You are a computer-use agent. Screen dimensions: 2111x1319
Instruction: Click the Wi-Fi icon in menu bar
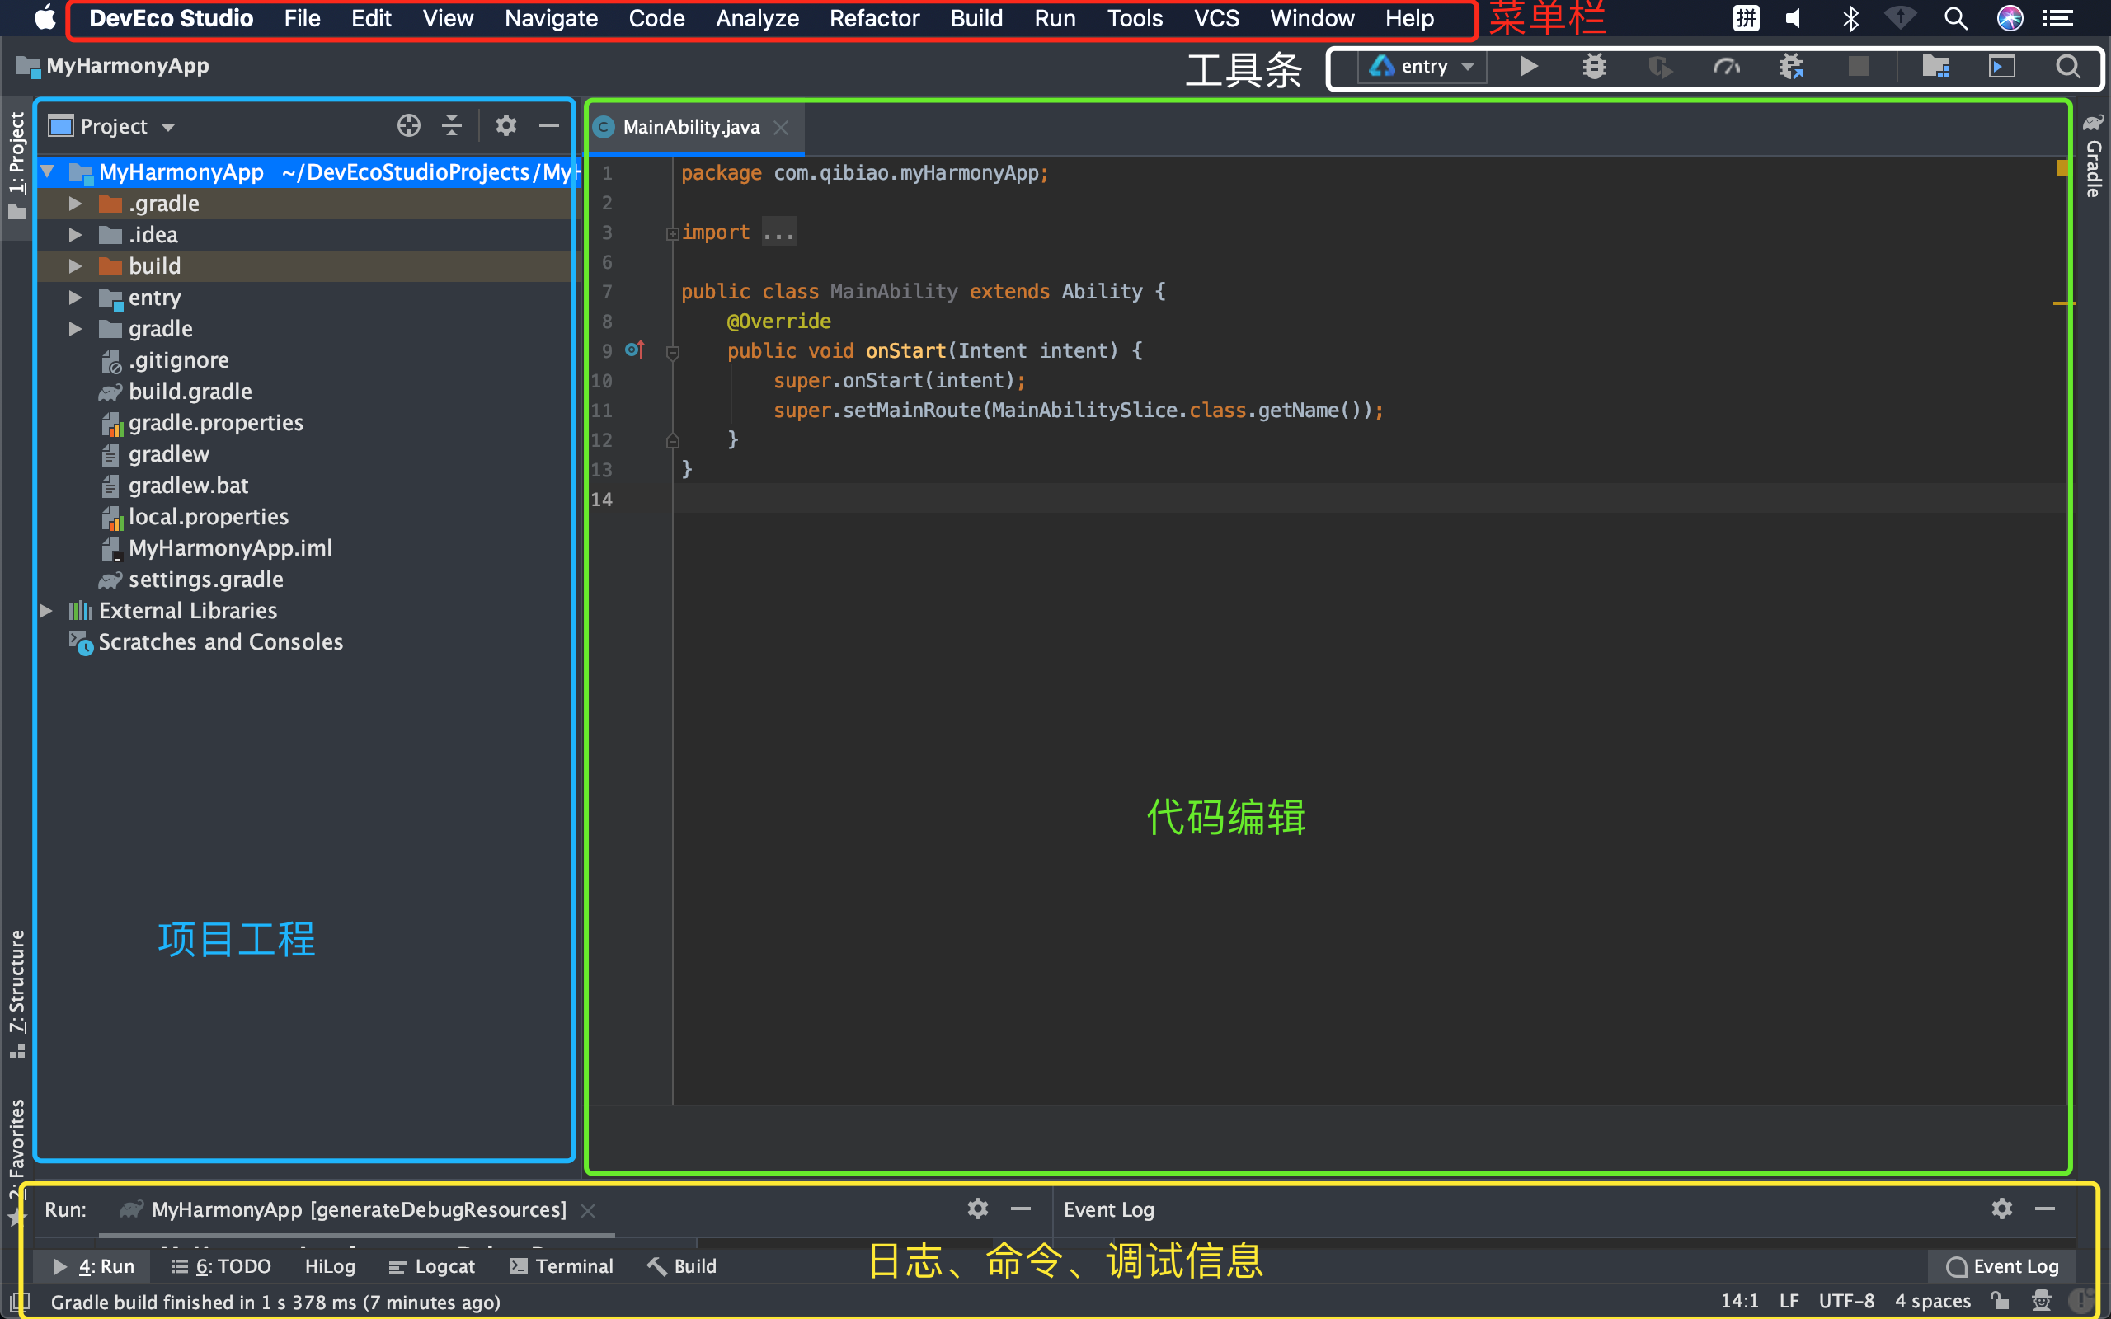click(1900, 18)
